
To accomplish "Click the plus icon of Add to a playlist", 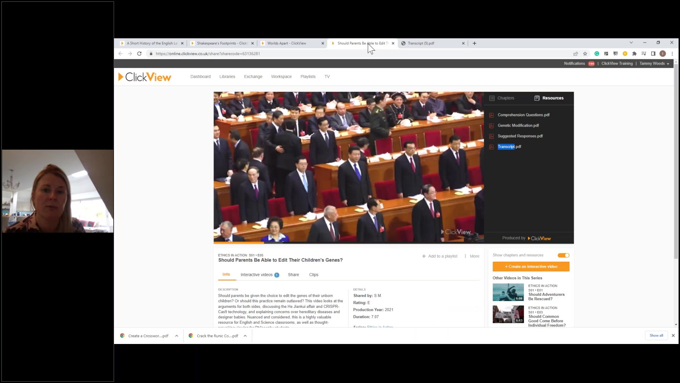I will pyautogui.click(x=424, y=256).
